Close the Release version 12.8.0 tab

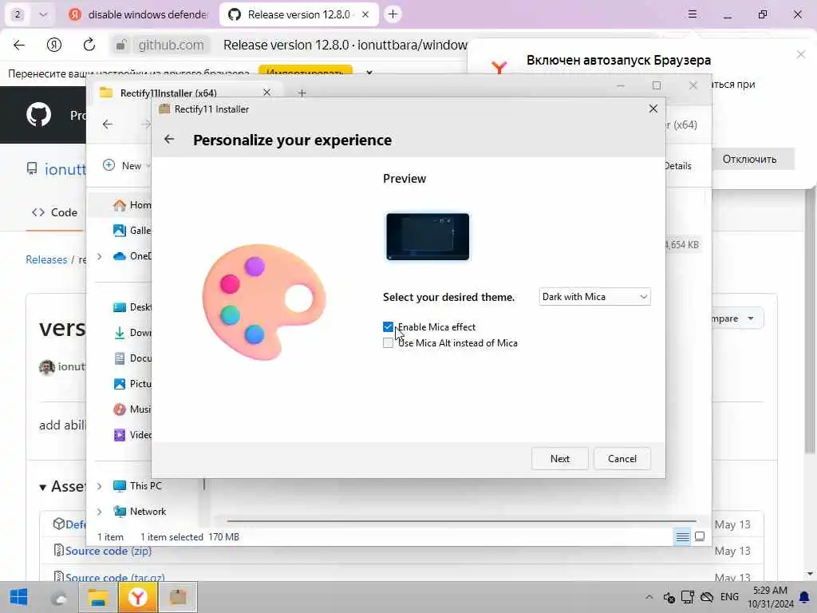365,14
